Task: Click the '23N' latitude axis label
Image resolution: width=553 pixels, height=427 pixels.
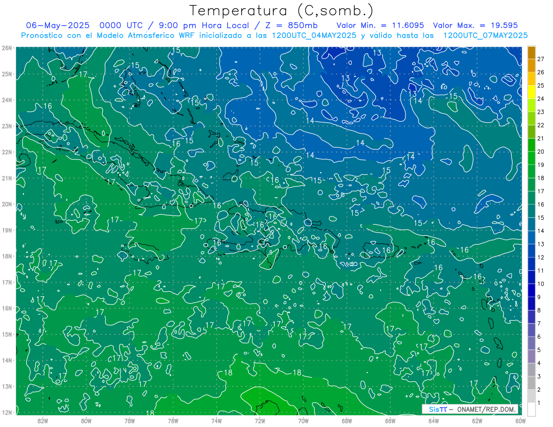Action: pos(7,126)
